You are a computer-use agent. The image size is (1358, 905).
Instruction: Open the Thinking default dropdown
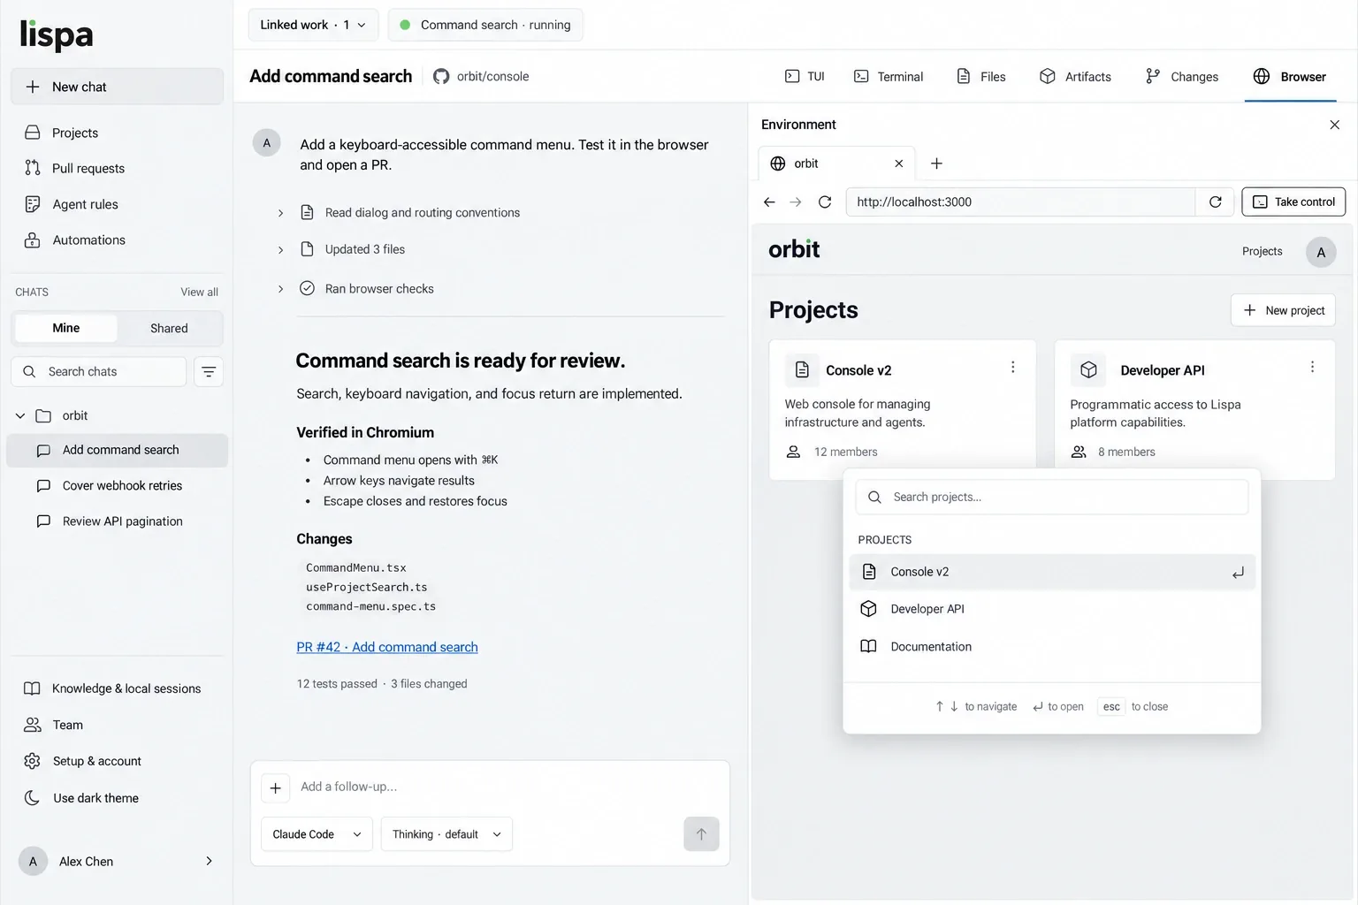click(446, 834)
